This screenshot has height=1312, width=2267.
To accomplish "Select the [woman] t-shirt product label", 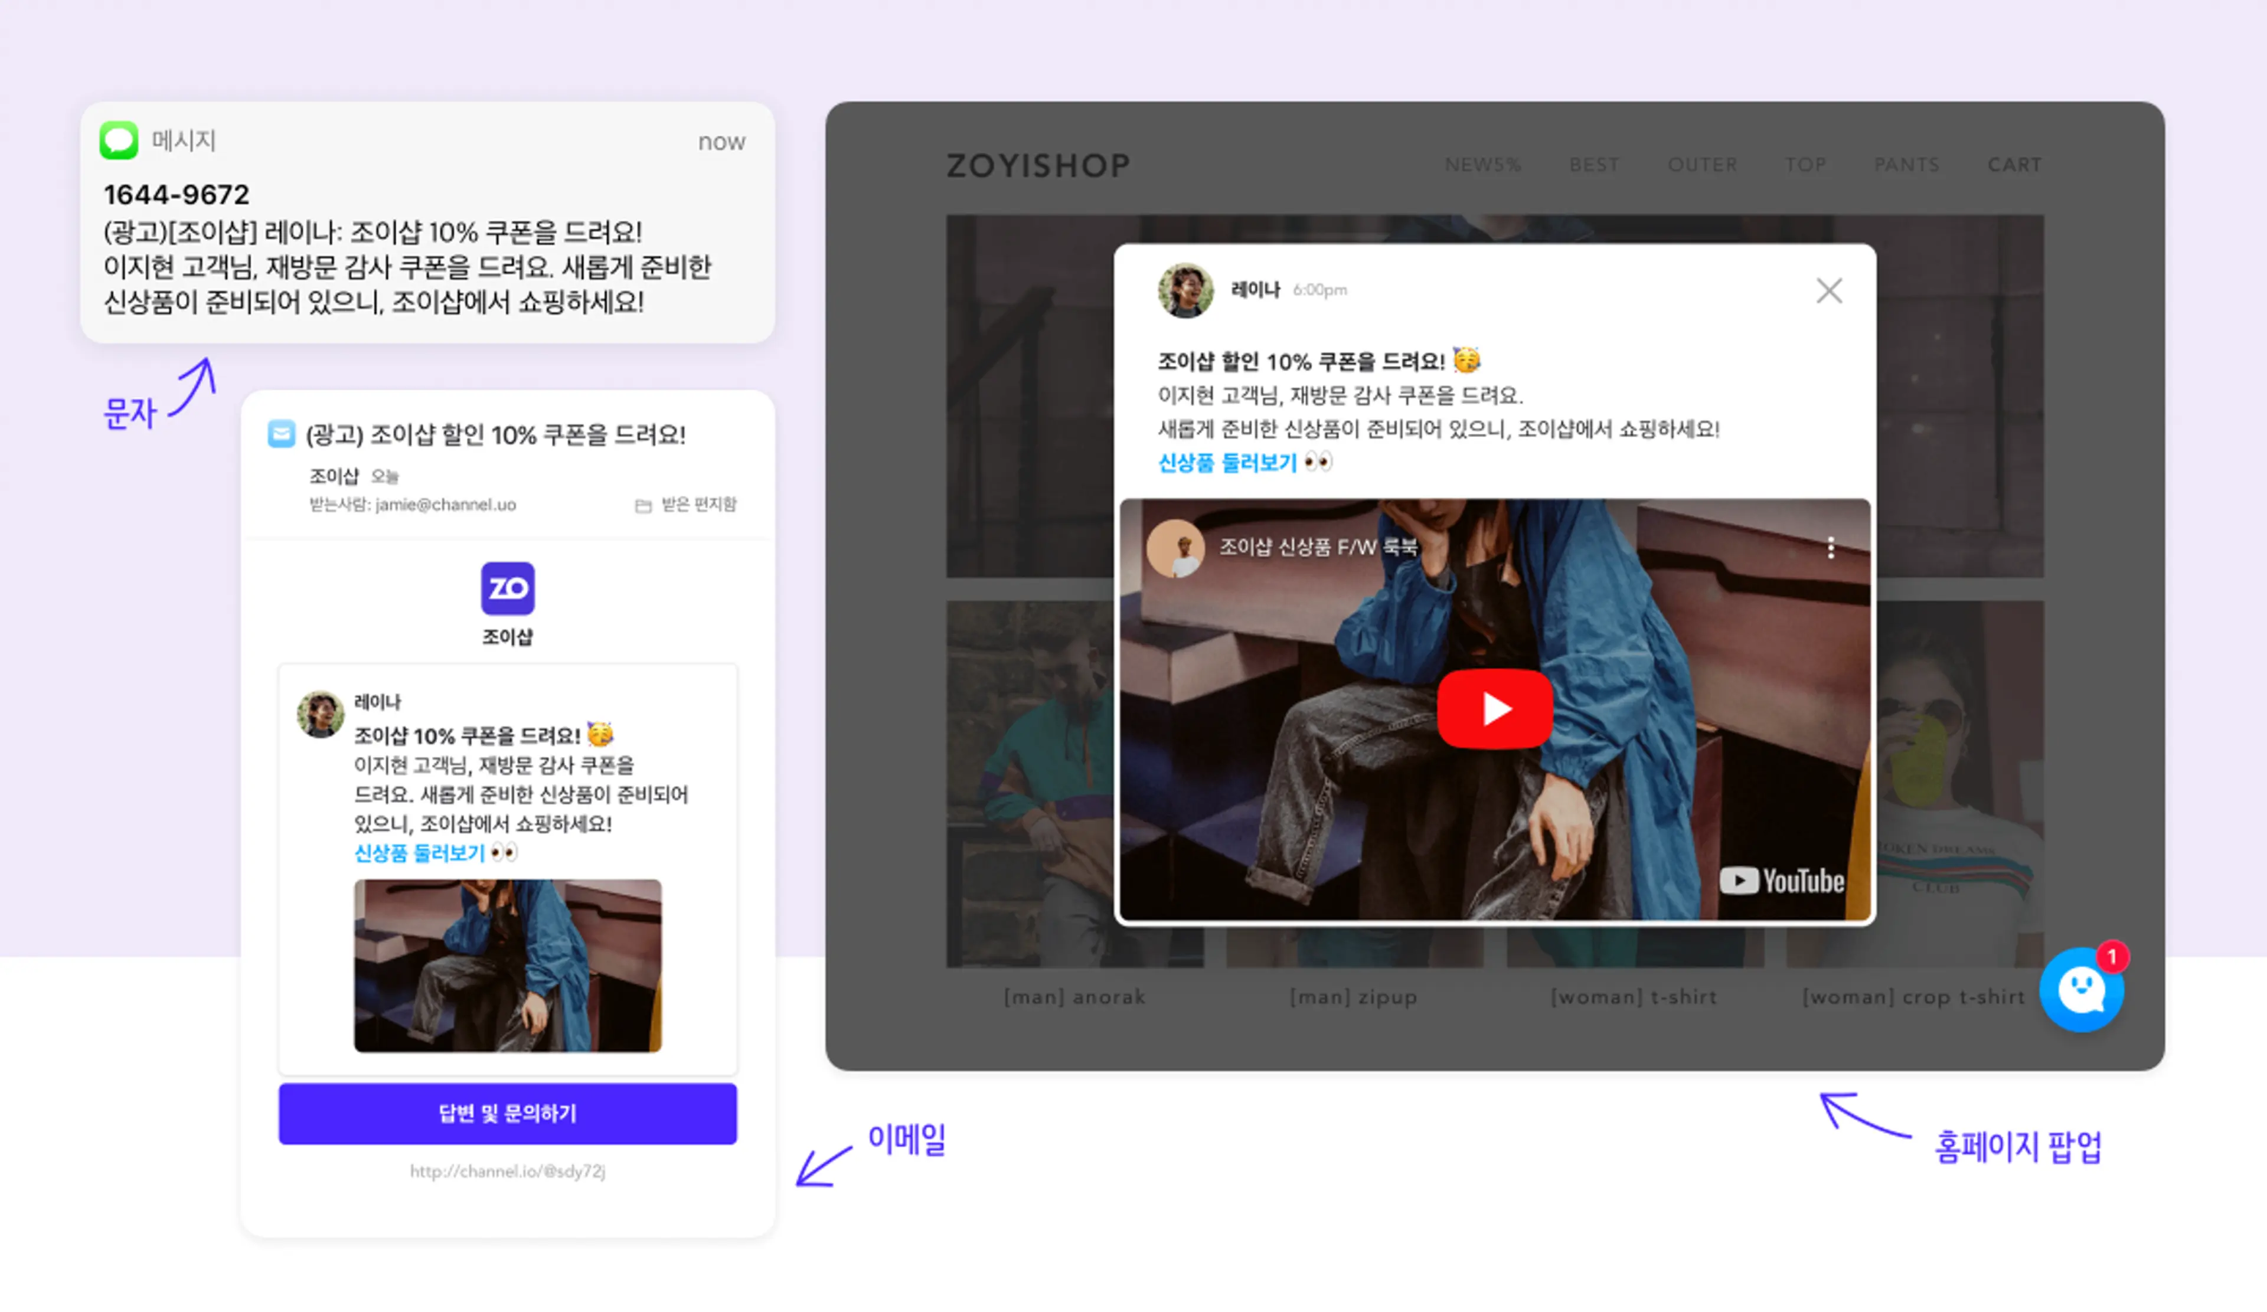I will (1634, 996).
